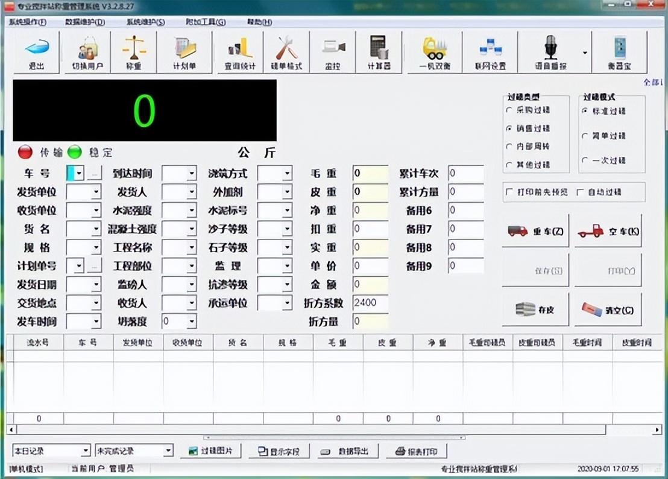This screenshot has height=479, width=668.
Task: Open the 切换用户 switch user tool
Action: pyautogui.click(x=87, y=52)
